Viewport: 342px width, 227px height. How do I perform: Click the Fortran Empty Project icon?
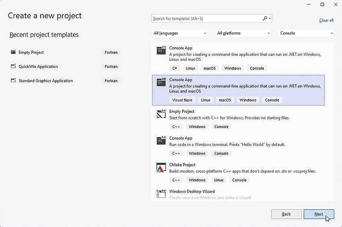click(x=13, y=52)
